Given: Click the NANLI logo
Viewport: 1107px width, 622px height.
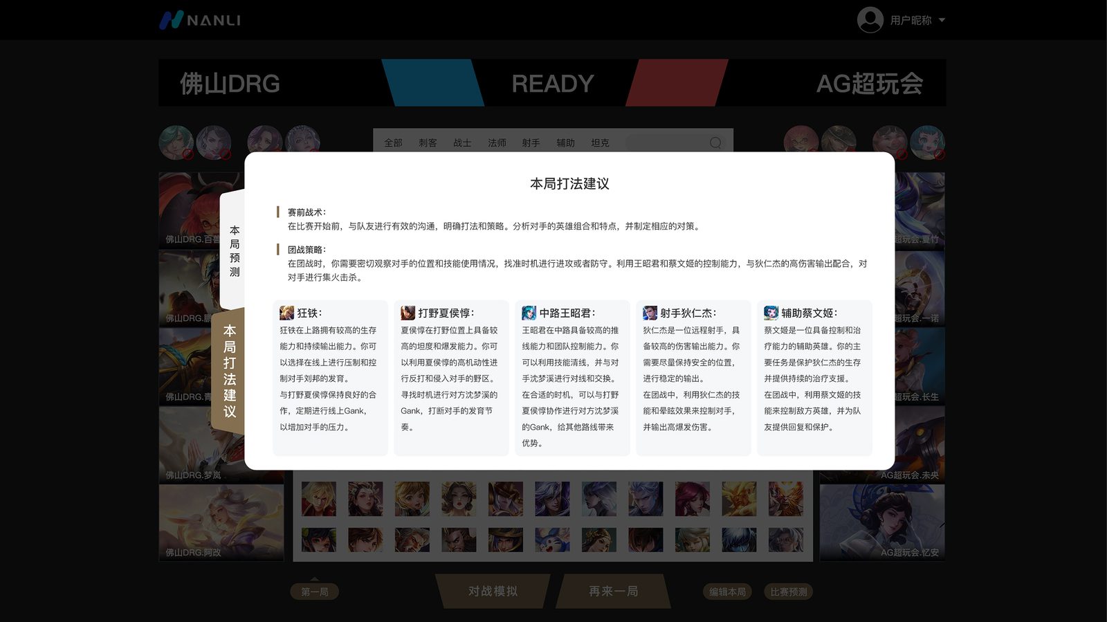Looking at the screenshot, I should pos(200,20).
